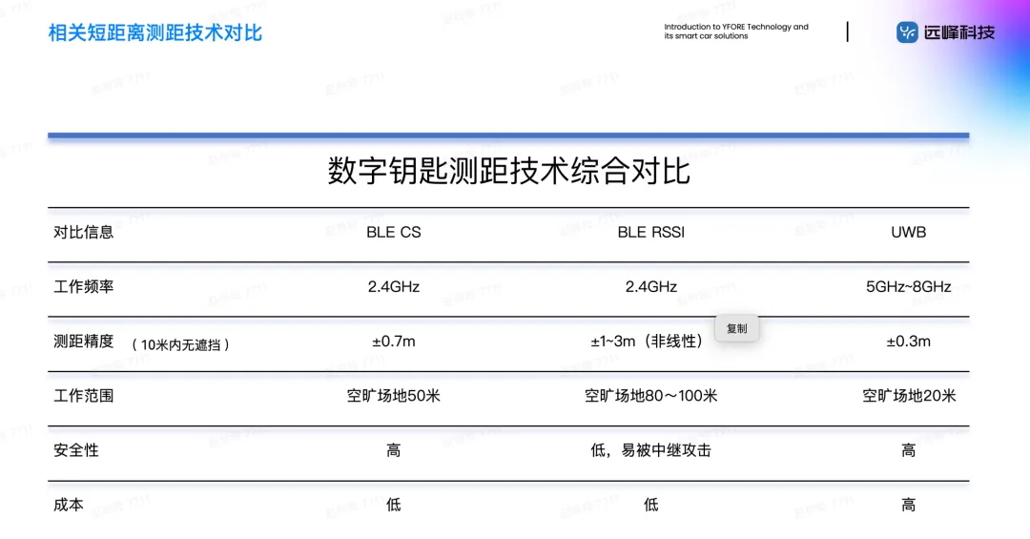The height and width of the screenshot is (539, 1030).
Task: Click the 空旷场地50米 cell
Action: [x=394, y=396]
